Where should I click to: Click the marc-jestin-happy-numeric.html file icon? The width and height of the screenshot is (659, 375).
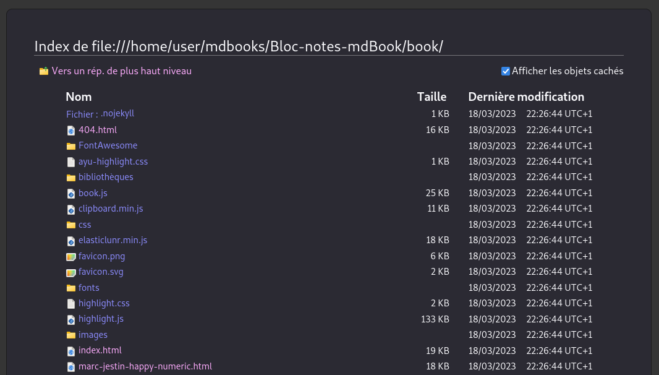pos(71,367)
